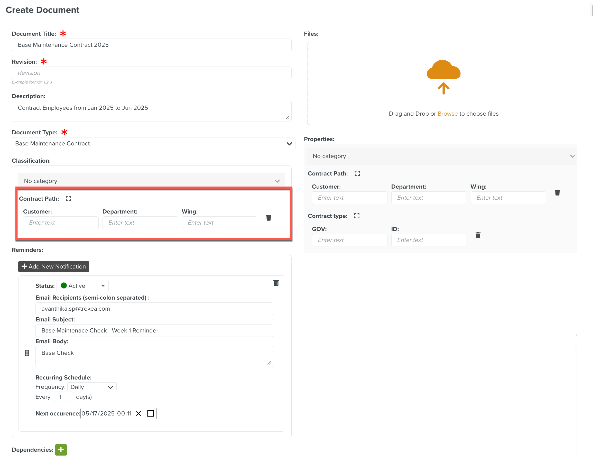Open Classification No category dropdown
593x463 pixels.
(x=152, y=181)
